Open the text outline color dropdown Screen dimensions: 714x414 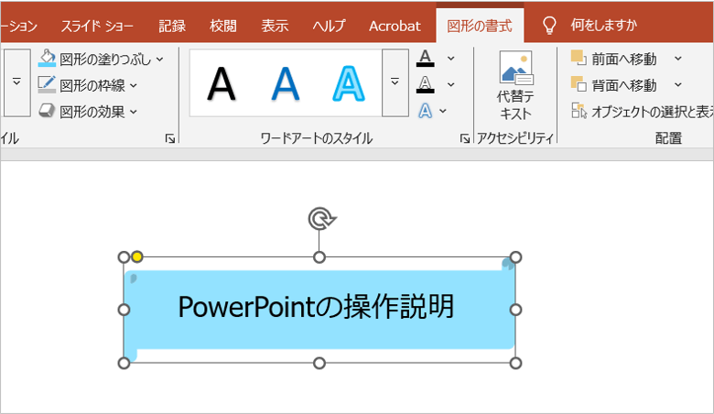[x=450, y=84]
